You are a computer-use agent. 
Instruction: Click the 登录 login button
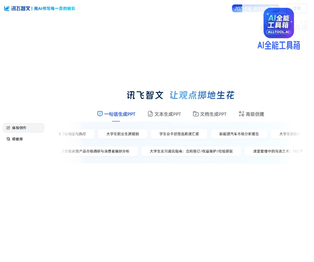point(297,8)
